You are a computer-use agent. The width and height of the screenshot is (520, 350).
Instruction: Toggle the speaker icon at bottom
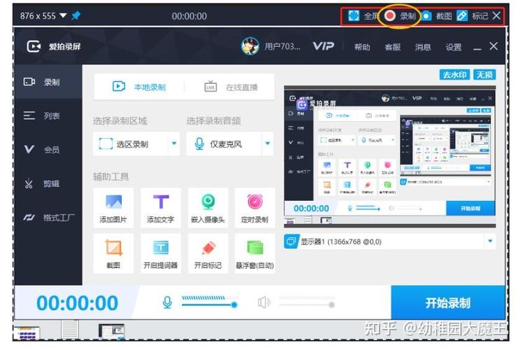[x=264, y=302]
